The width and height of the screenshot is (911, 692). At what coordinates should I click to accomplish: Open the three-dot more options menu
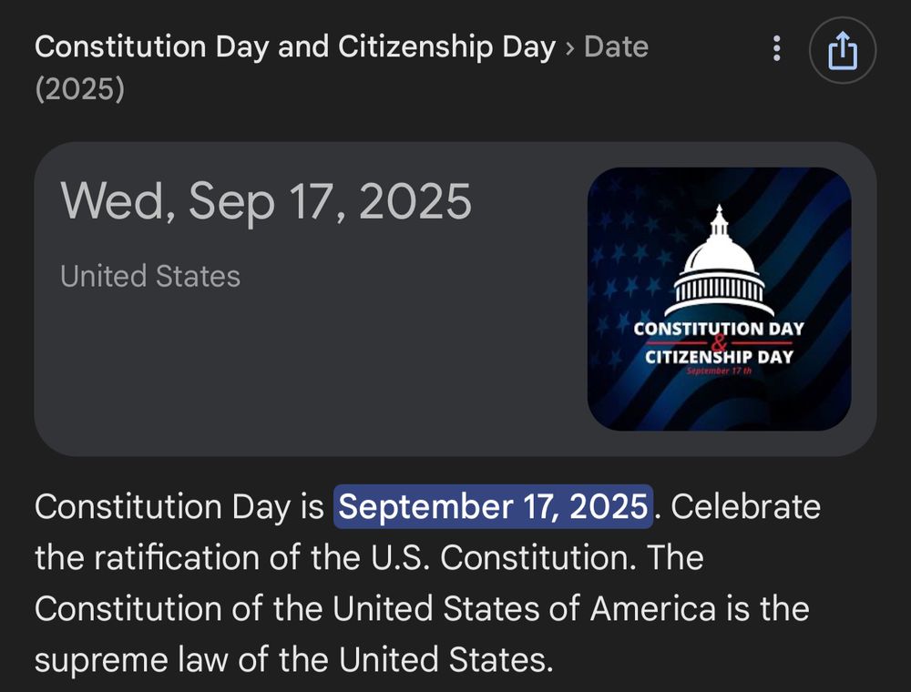pyautogui.click(x=776, y=48)
